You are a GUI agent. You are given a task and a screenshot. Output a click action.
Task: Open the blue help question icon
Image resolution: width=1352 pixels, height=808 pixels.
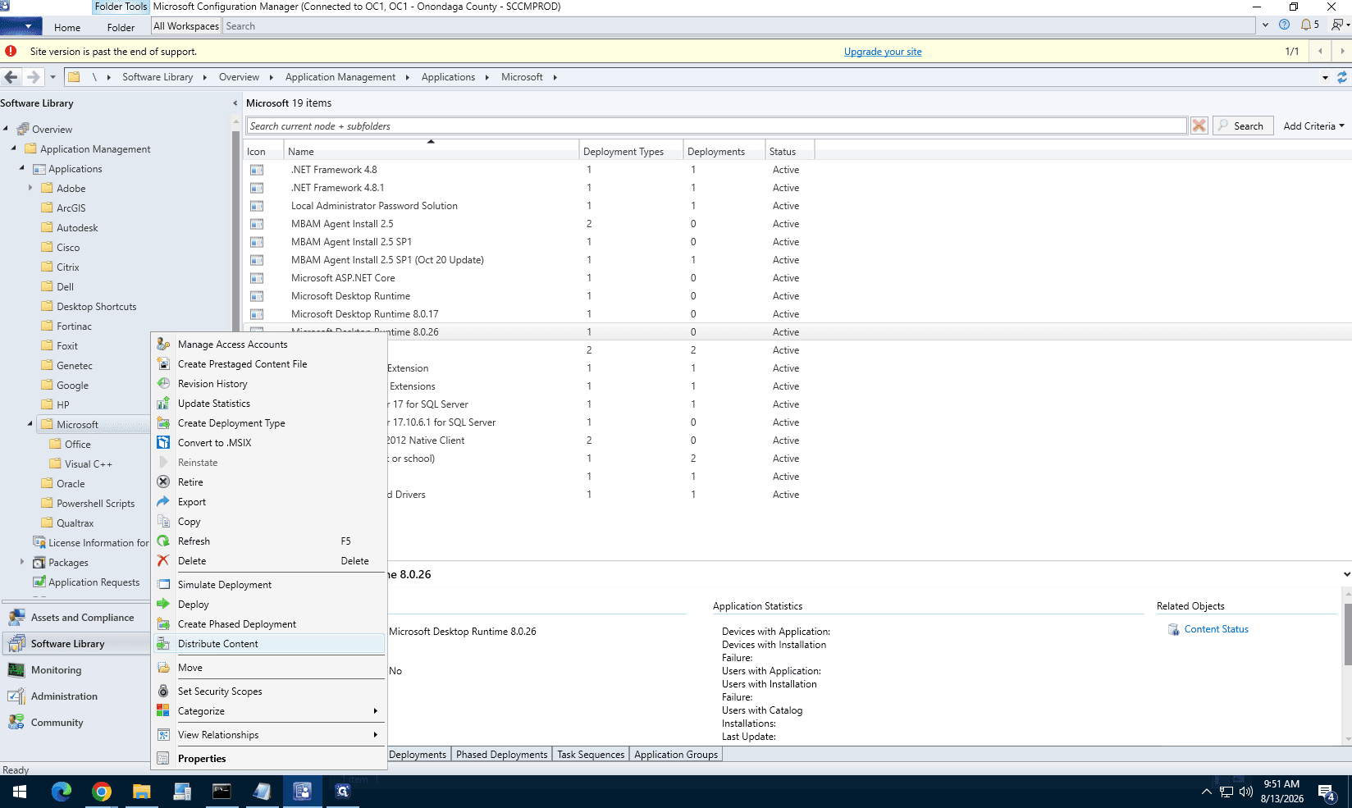pos(1285,25)
